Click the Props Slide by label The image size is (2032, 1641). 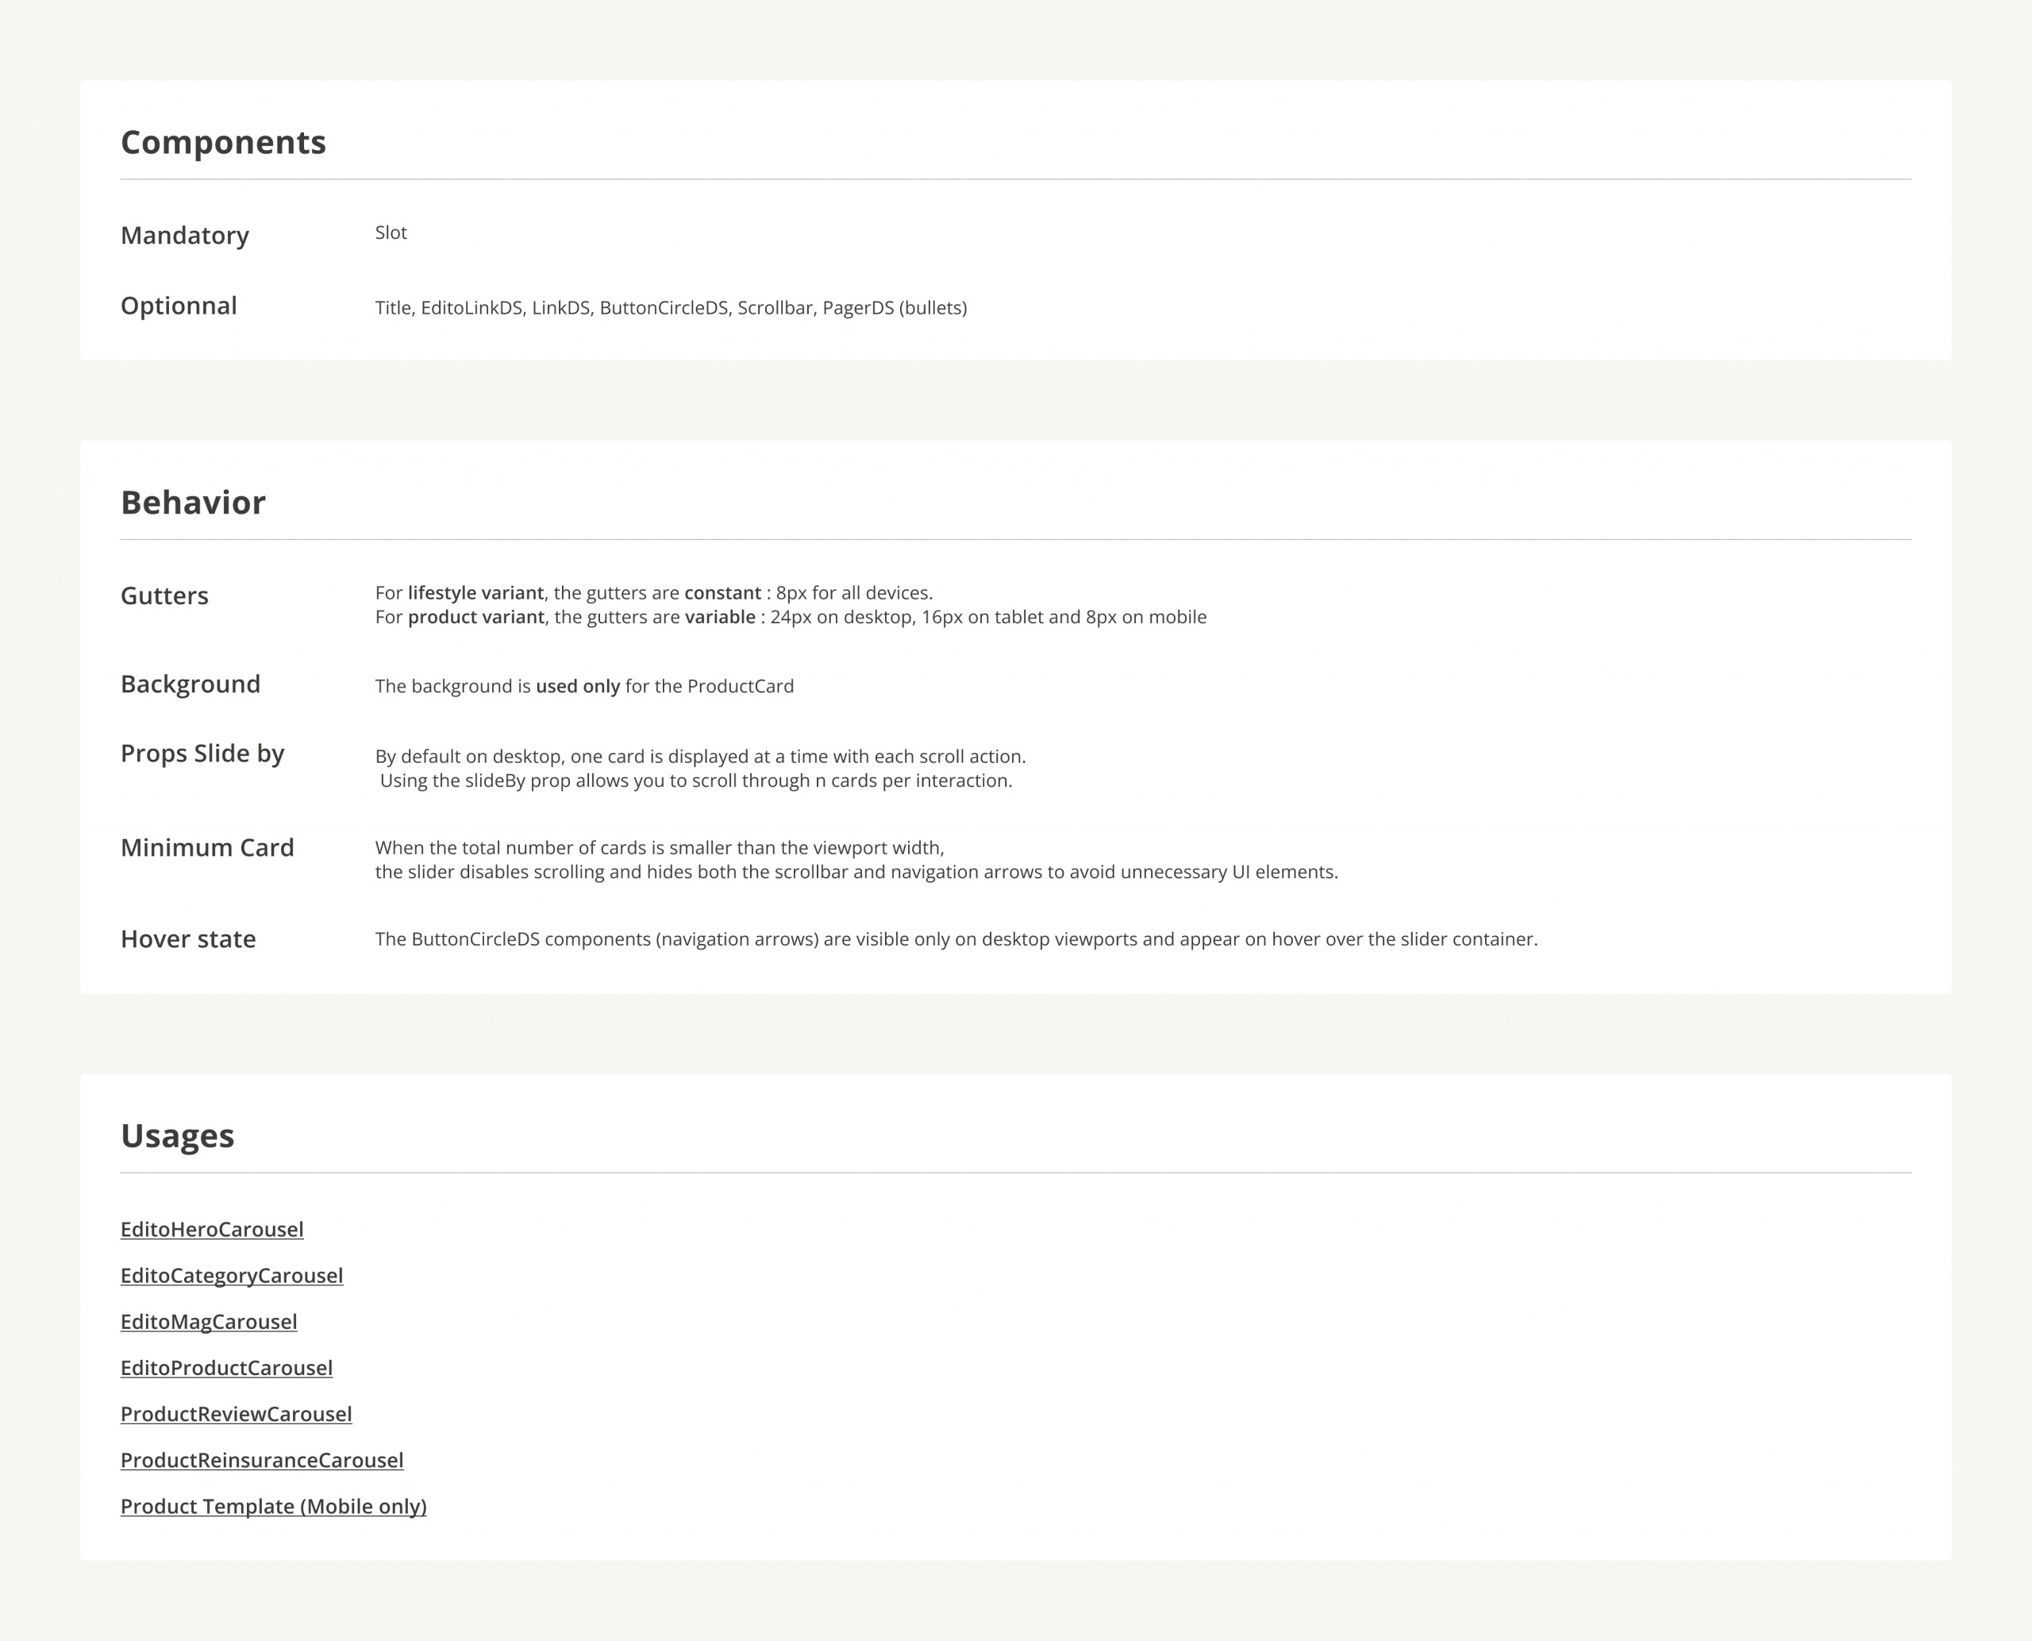[x=202, y=753]
